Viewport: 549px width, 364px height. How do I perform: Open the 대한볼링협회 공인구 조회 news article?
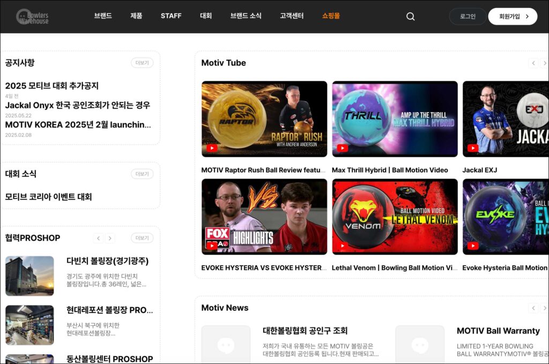coord(305,331)
